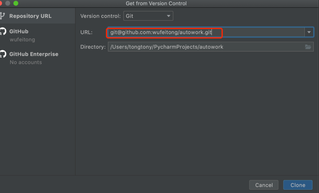Click the No accounts text
Viewport: 319px width, 193px height.
26,62
